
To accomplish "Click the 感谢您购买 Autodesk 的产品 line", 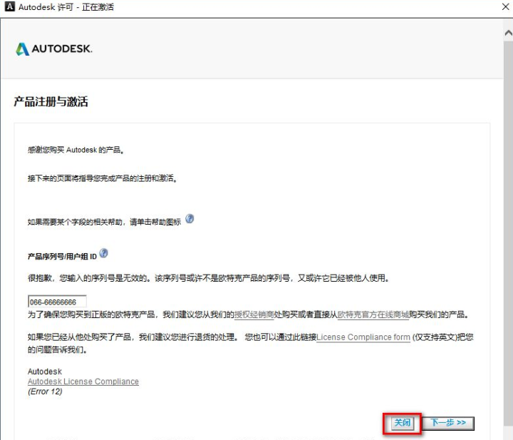I will [75, 150].
